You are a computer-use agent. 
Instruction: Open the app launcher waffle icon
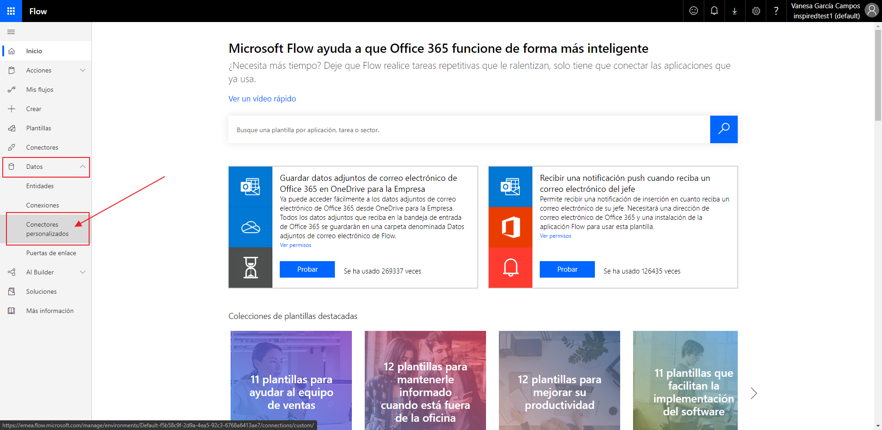pos(11,11)
